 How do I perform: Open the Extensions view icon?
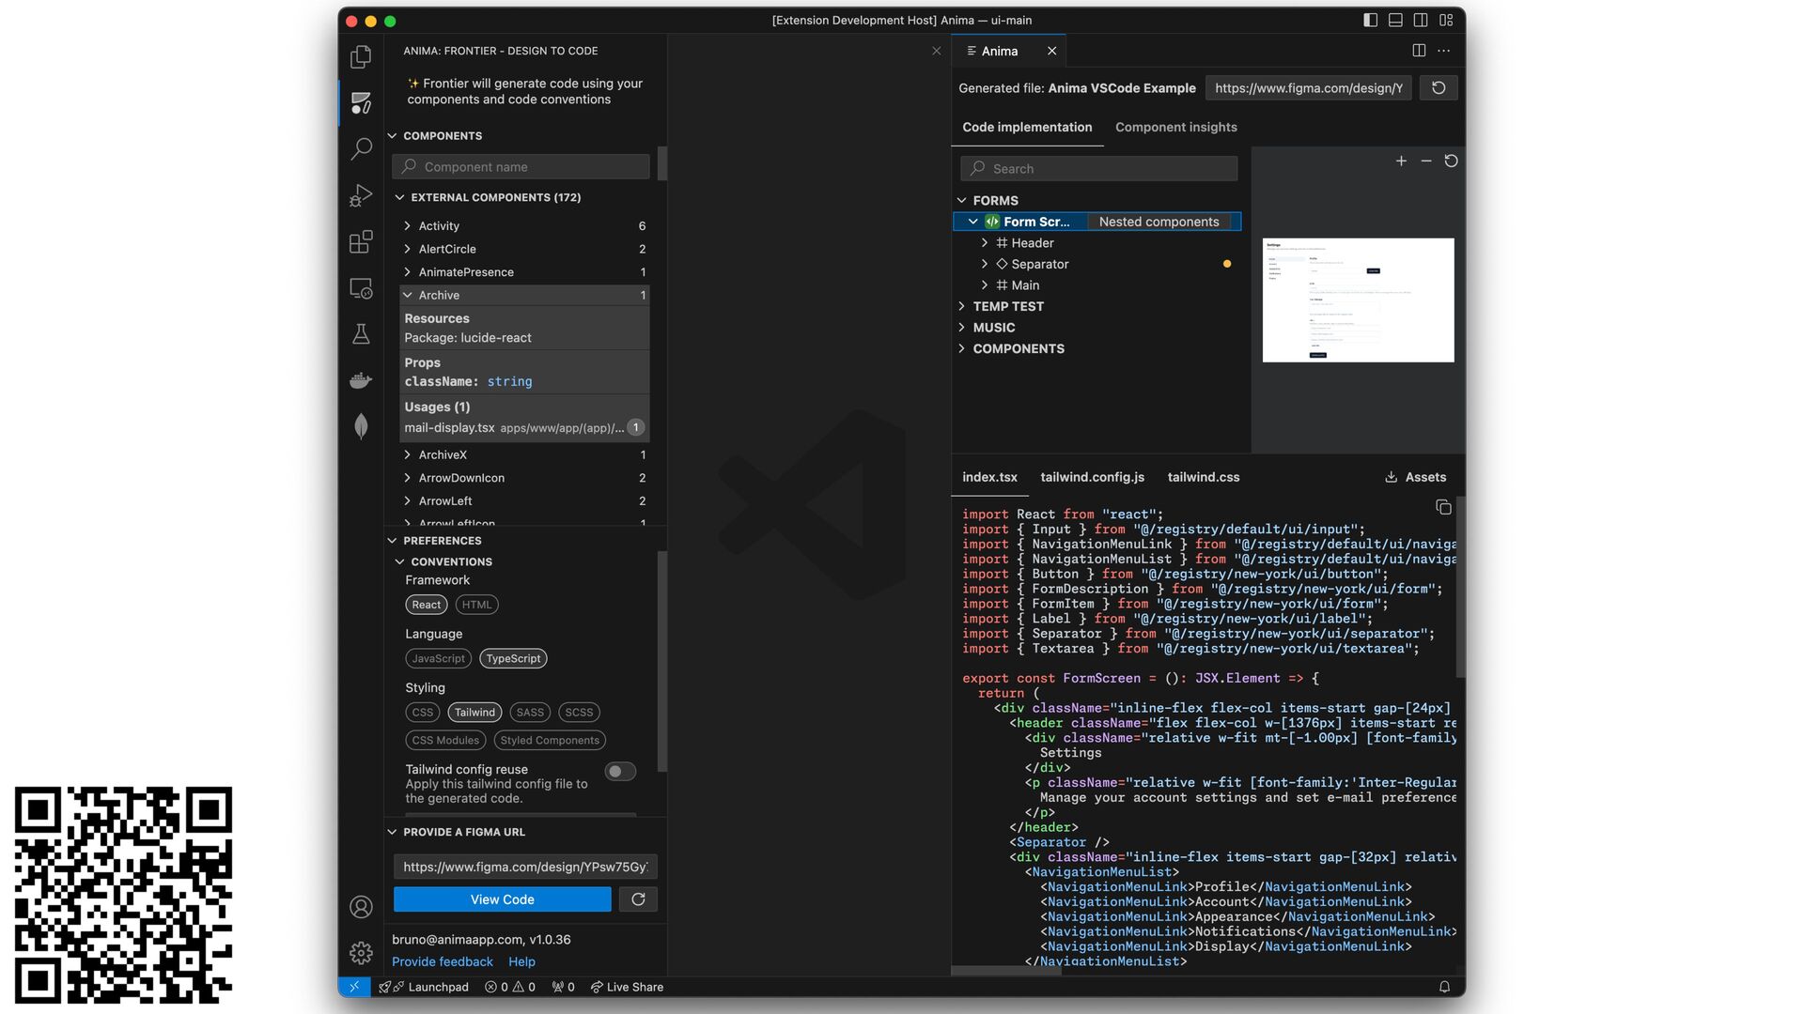(361, 242)
